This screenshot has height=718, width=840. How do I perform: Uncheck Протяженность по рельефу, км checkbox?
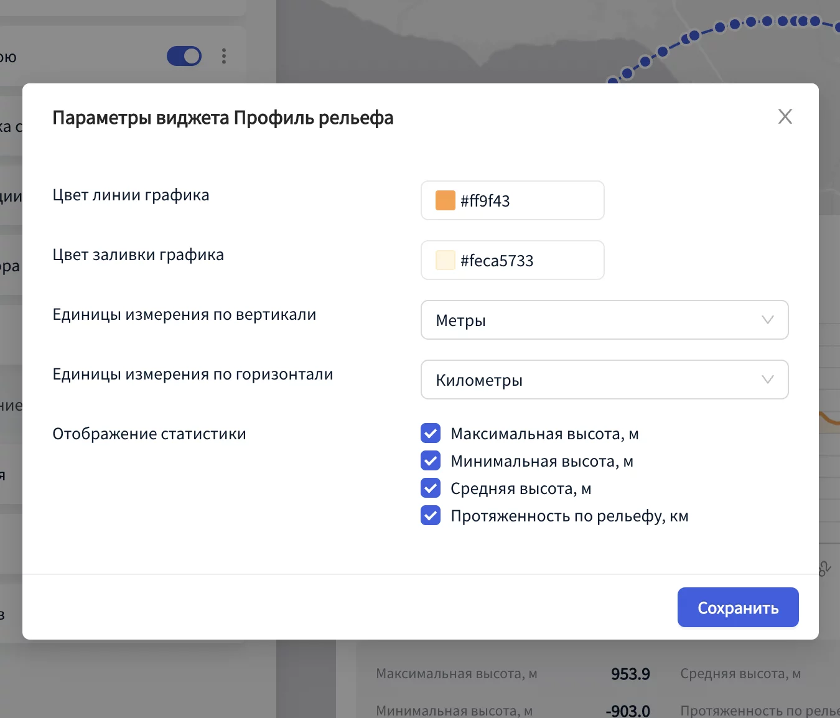coord(431,516)
